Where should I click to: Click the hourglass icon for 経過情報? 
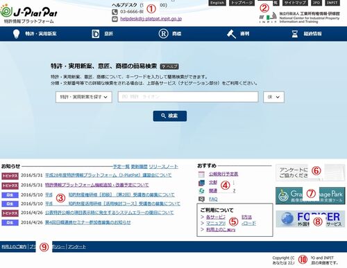point(295,34)
